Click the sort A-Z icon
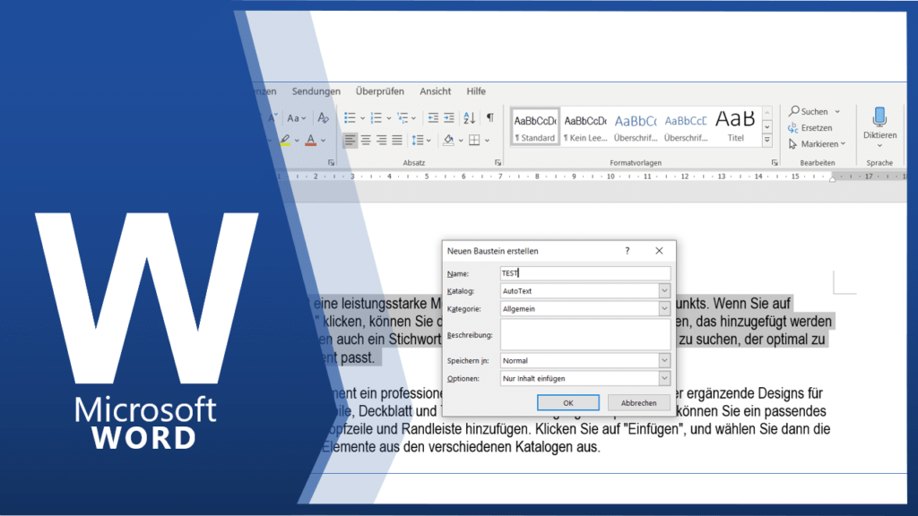 [470, 118]
